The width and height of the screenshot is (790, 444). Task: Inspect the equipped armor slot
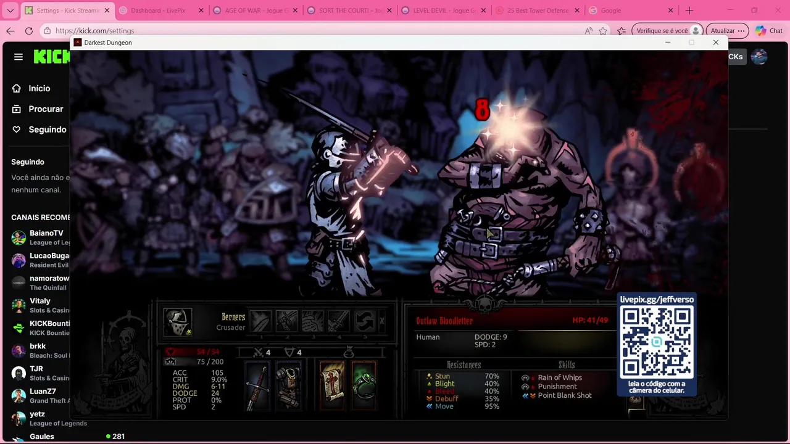click(288, 386)
